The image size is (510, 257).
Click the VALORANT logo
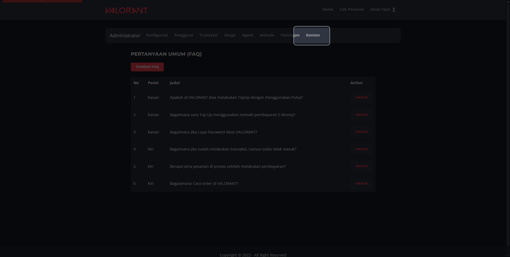(127, 10)
